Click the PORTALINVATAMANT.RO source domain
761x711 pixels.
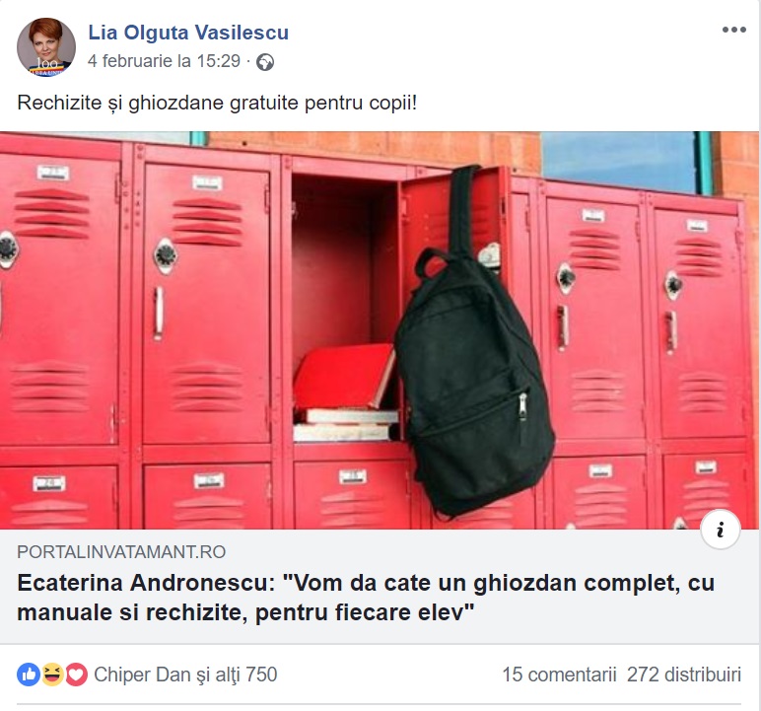(121, 552)
